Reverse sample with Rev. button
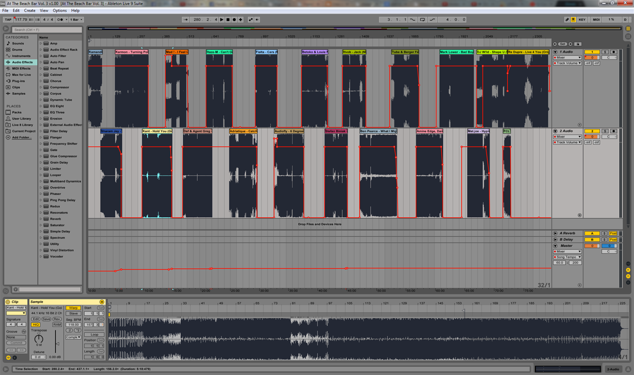This screenshot has height=375, width=634. [57, 319]
